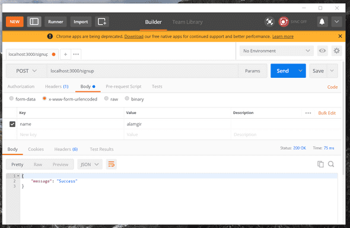Screen dimensions: 350x228
Task: Open the request Headers (1) tab
Action: pos(57,87)
